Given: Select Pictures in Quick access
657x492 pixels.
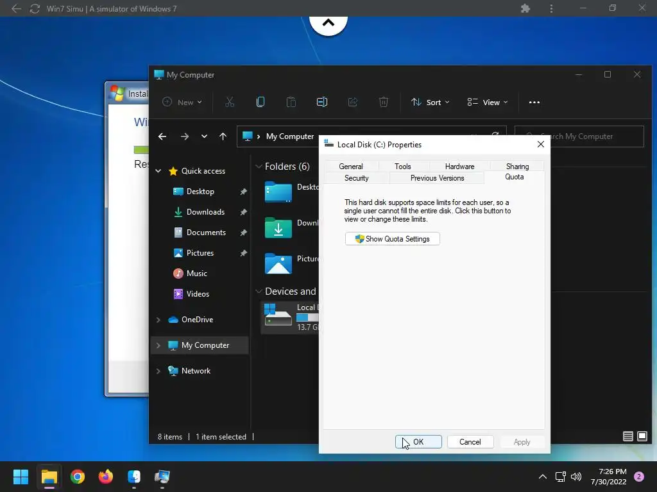Looking at the screenshot, I should click(x=200, y=252).
